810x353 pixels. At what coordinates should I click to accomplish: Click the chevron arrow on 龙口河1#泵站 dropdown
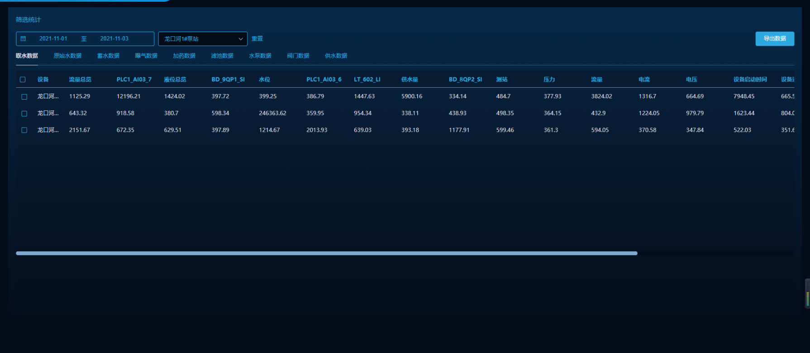tap(241, 39)
